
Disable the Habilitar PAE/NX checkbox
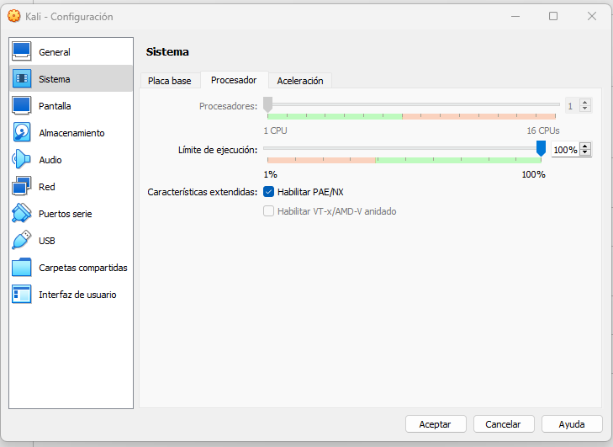point(268,192)
